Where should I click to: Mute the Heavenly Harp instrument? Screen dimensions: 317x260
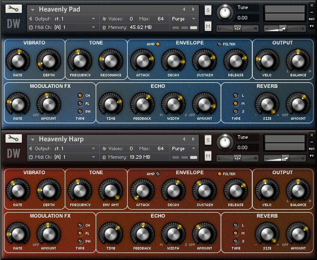pos(208,157)
